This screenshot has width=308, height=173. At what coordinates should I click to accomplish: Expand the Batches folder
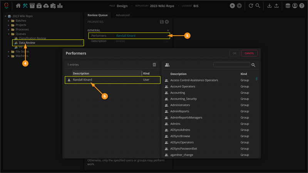[9, 21]
